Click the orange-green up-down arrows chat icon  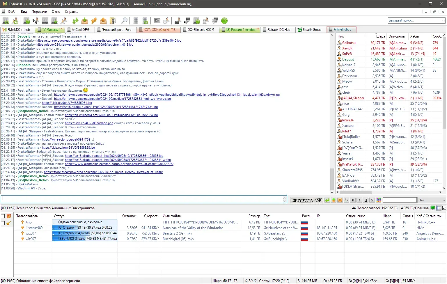click(x=334, y=200)
